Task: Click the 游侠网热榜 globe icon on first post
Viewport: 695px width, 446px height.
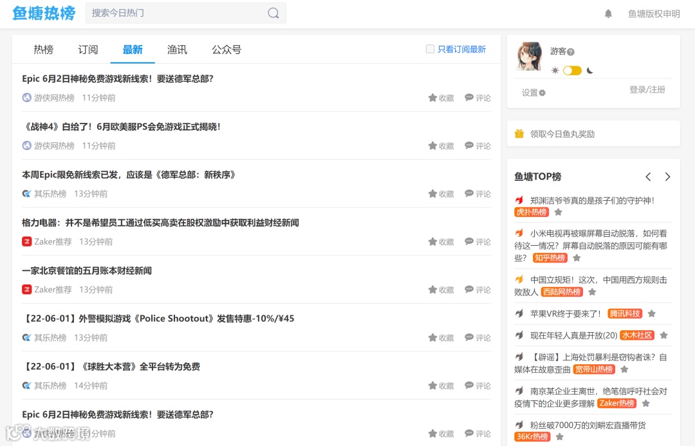Action: pyautogui.click(x=26, y=98)
